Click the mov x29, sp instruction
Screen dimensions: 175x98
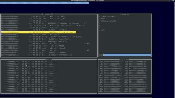pyautogui.click(x=30, y=28)
